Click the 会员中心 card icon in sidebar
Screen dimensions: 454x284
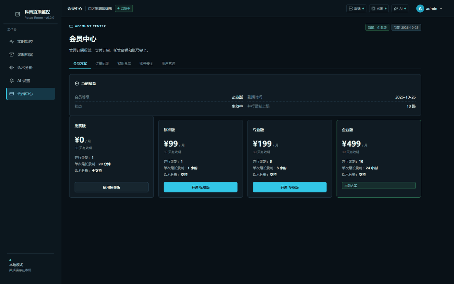[x=12, y=94]
